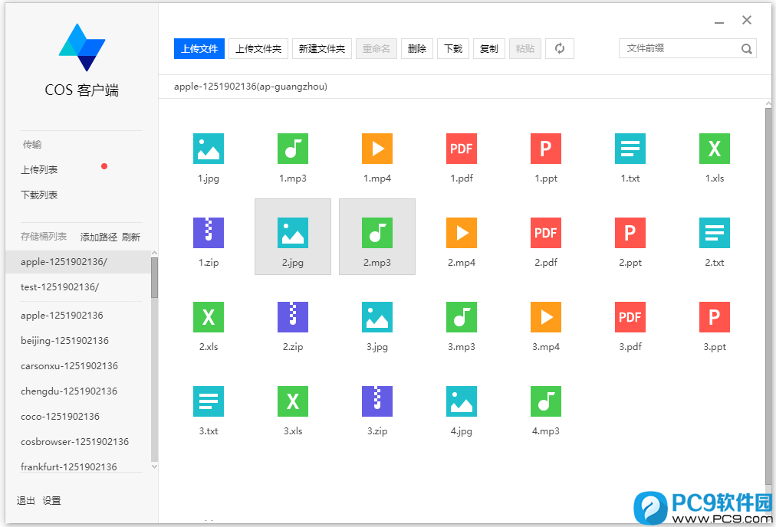Select the 2.ppt presentation icon

tap(630, 233)
